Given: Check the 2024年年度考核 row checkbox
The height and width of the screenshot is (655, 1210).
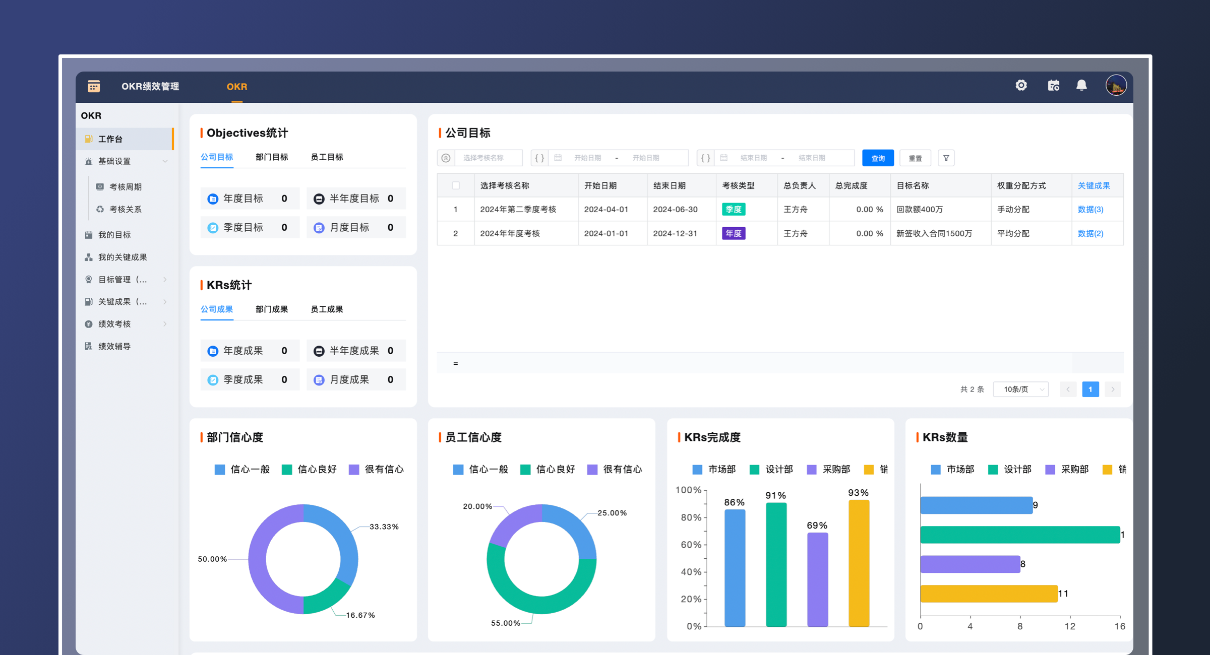Looking at the screenshot, I should (x=456, y=233).
